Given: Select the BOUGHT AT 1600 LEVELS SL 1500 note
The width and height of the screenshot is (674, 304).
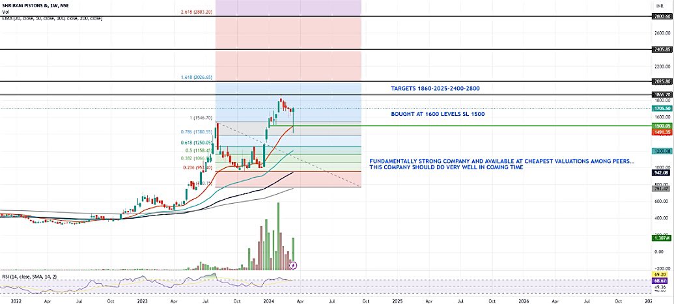Looking at the screenshot, I should (438, 115).
